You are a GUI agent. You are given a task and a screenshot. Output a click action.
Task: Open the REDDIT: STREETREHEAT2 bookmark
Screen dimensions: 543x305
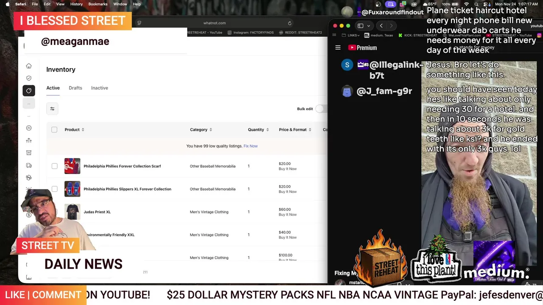coord(300,33)
